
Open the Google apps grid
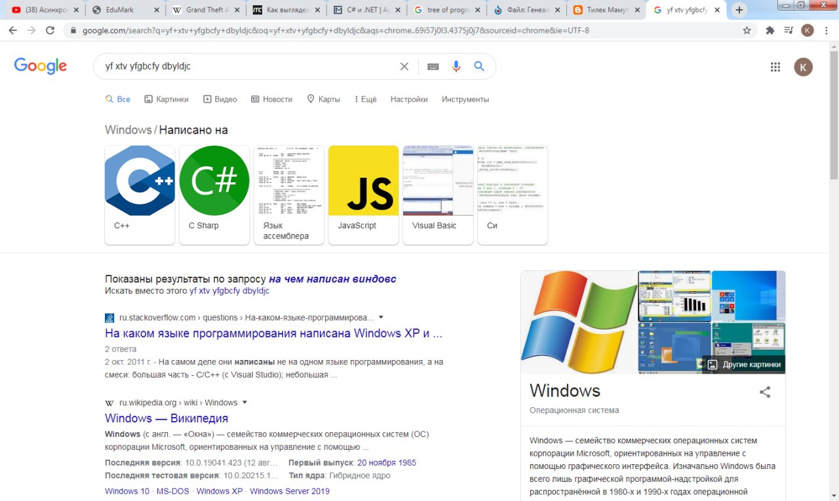[x=775, y=67]
